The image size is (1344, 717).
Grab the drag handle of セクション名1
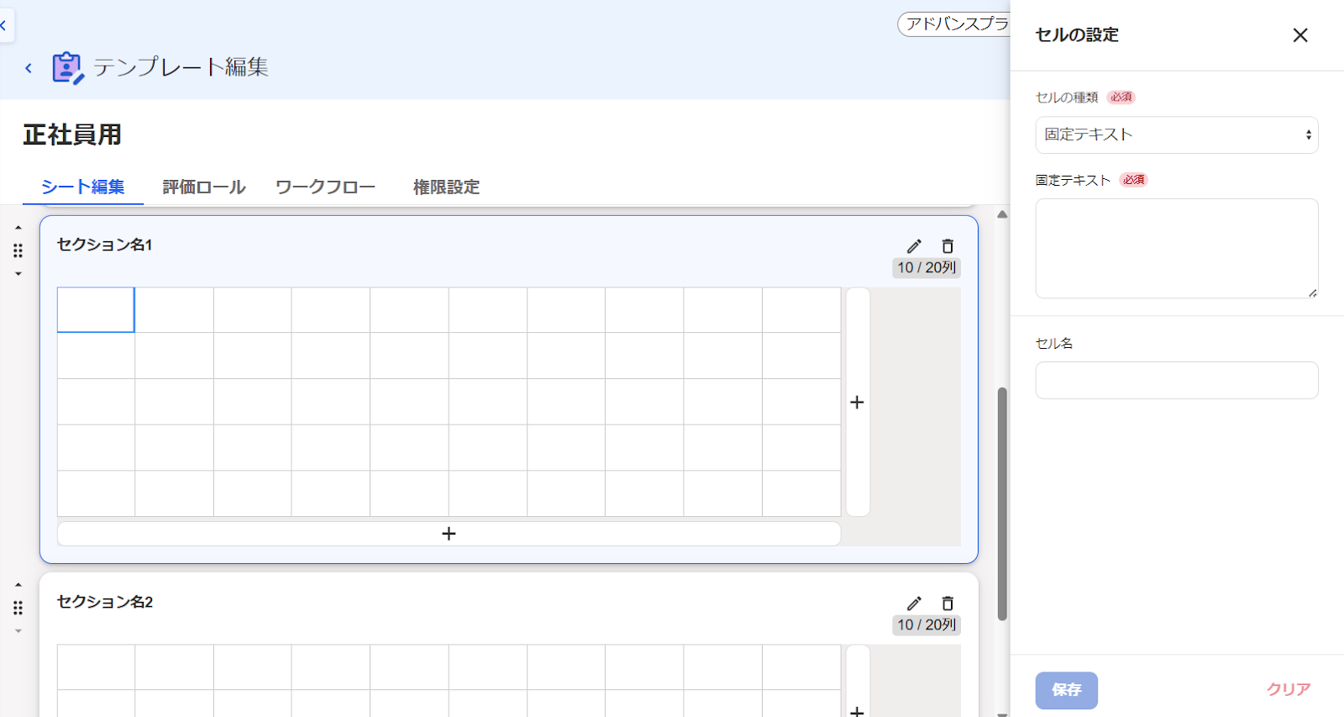18,250
